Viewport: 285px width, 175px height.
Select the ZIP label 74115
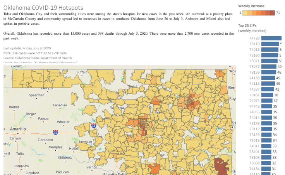pos(254,84)
